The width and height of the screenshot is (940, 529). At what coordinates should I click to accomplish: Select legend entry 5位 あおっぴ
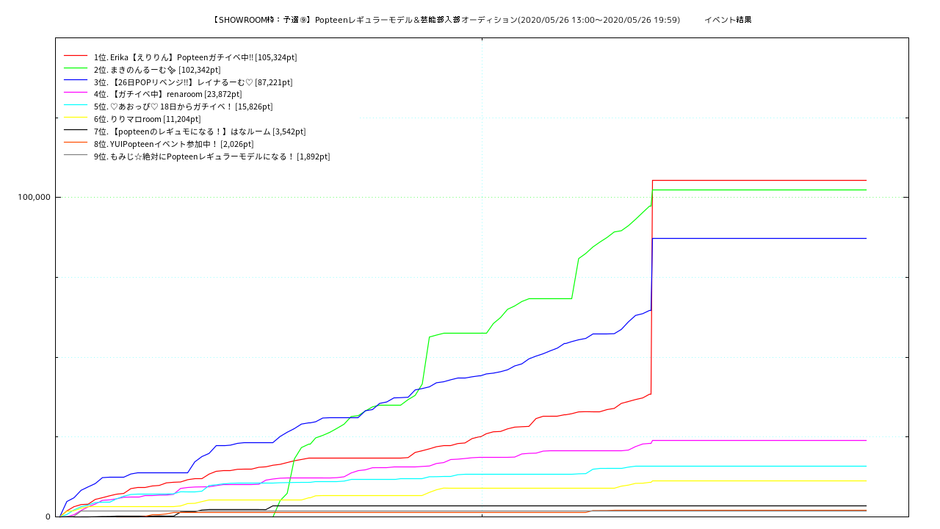[183, 107]
